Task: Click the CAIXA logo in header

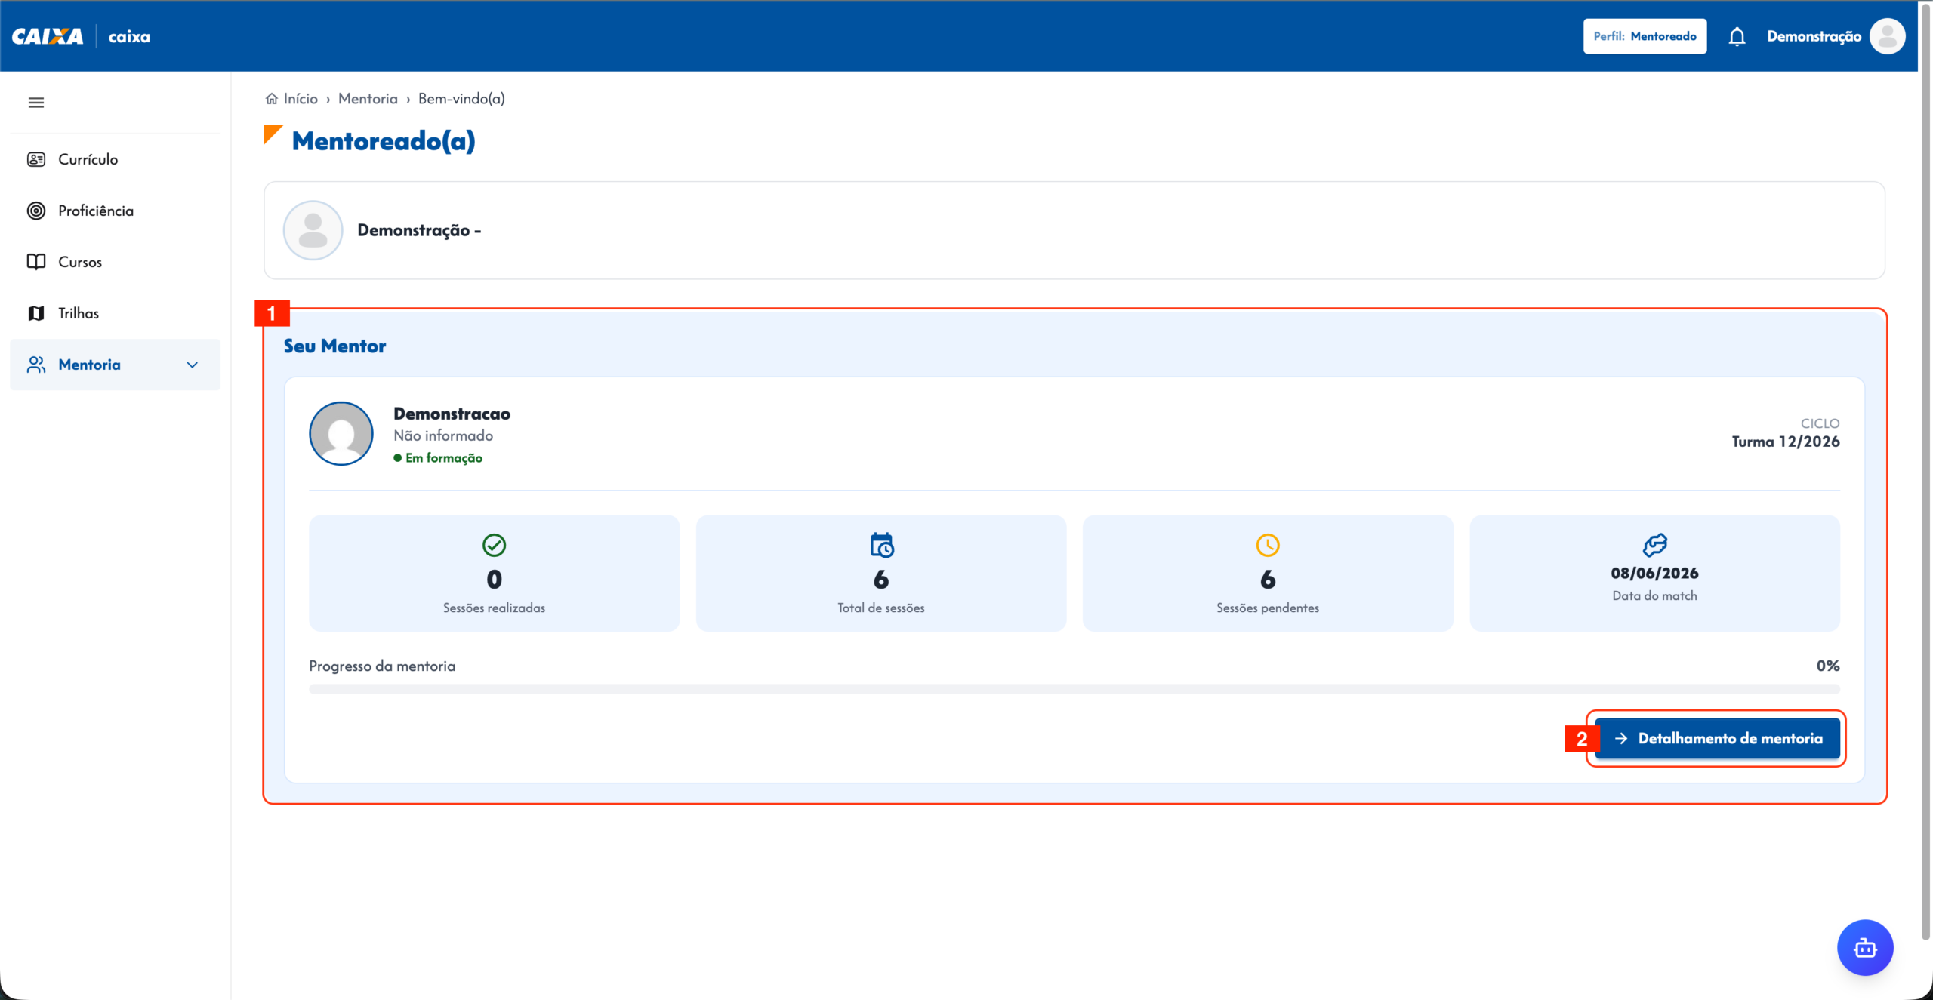Action: (48, 36)
